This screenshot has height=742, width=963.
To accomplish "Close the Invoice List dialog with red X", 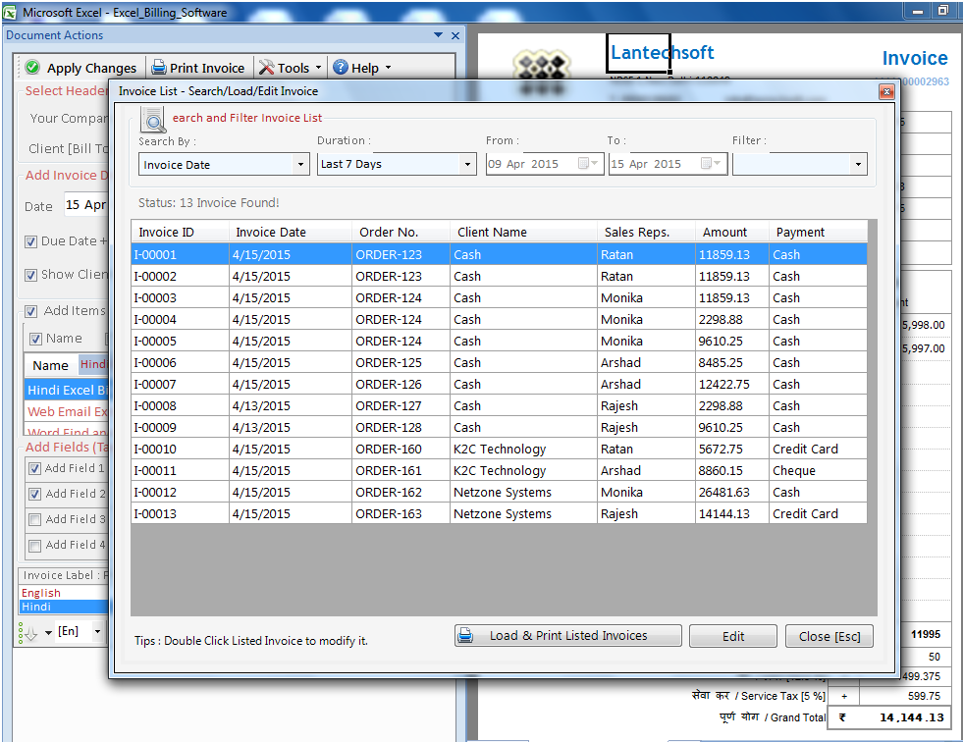I will coord(885,91).
